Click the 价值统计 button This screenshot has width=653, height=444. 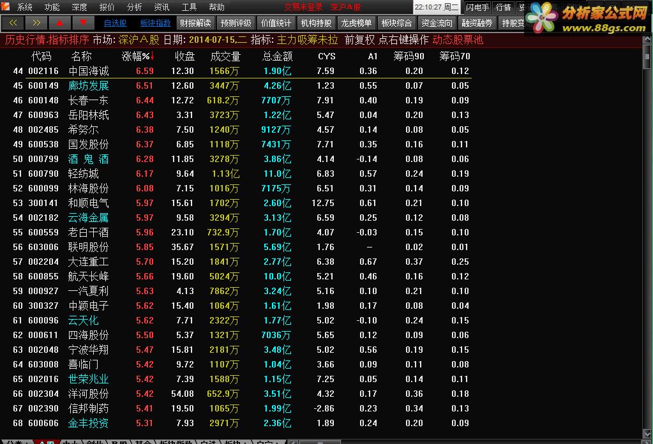[x=276, y=24]
